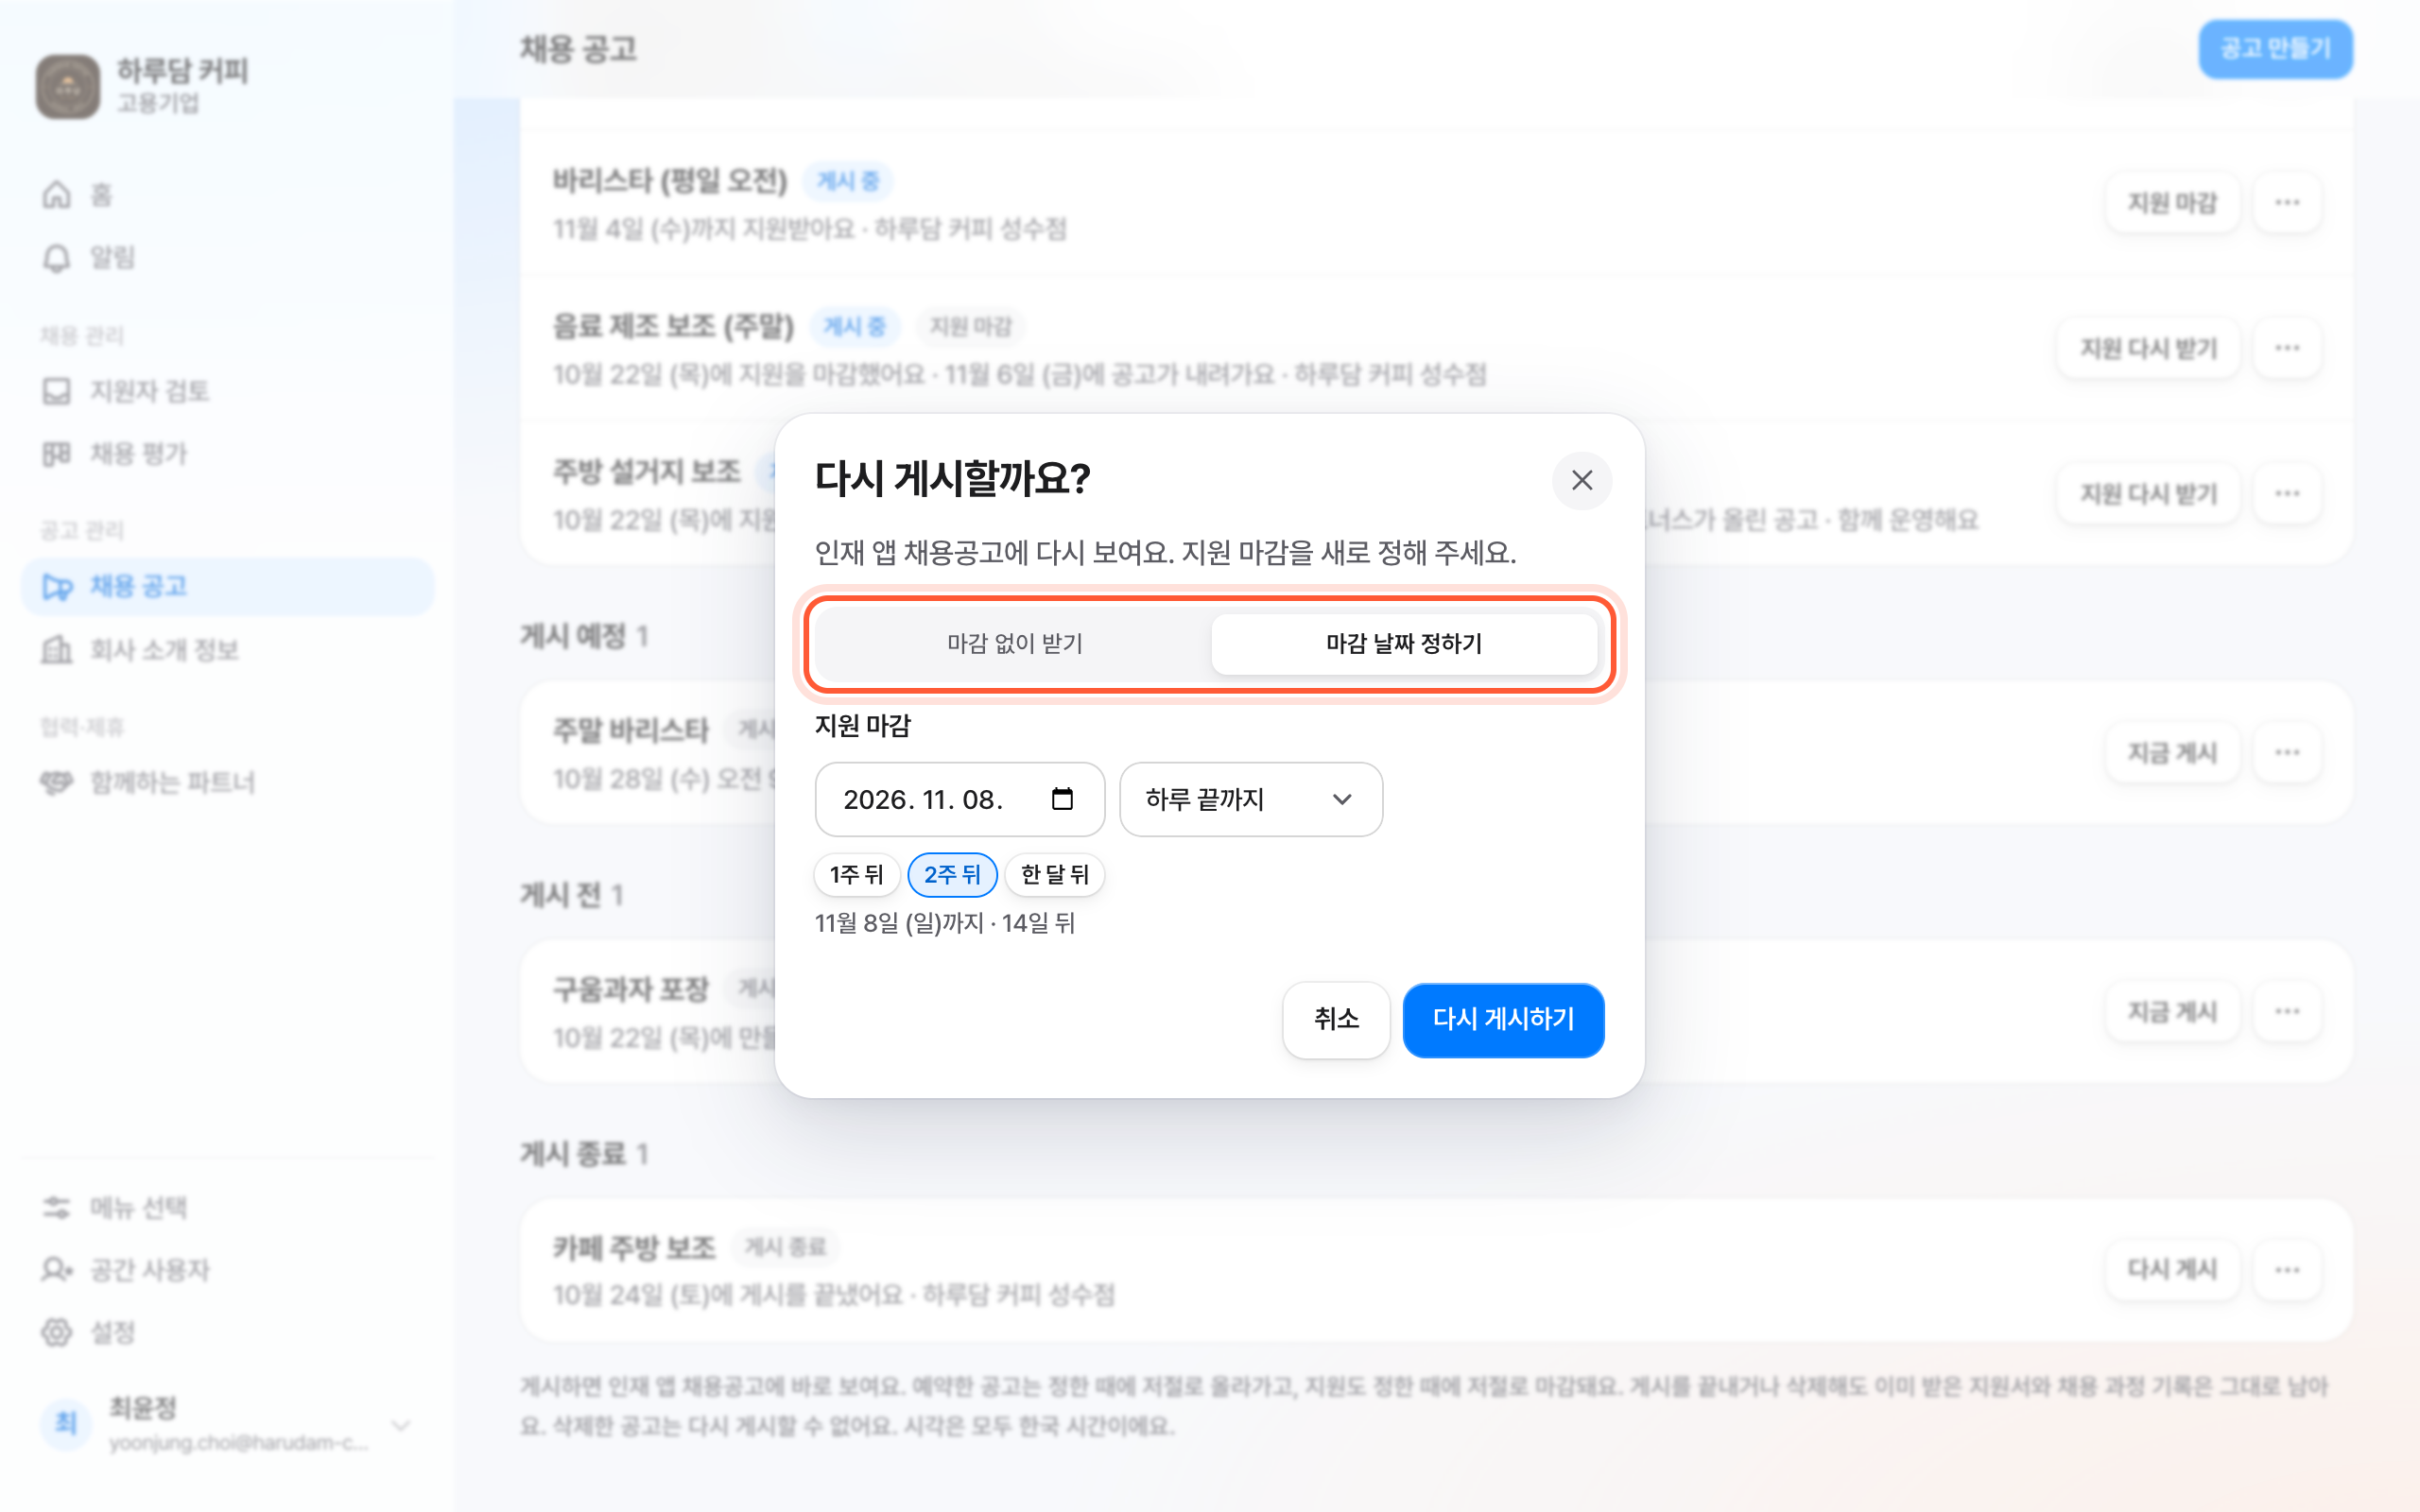Viewport: 2420px width, 1512px height.
Task: Open more options for 카페 주방 보조
Action: coord(2287,1269)
